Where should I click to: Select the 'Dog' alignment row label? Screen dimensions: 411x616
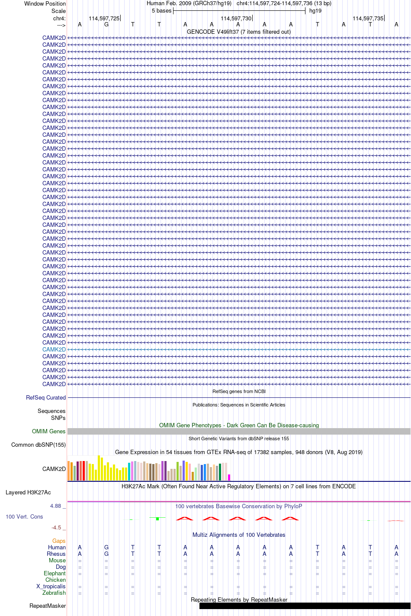61,567
